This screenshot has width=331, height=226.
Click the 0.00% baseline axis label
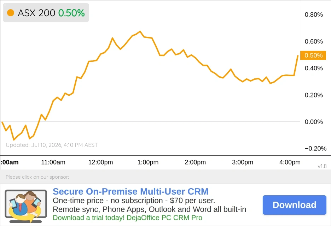pyautogui.click(x=314, y=121)
